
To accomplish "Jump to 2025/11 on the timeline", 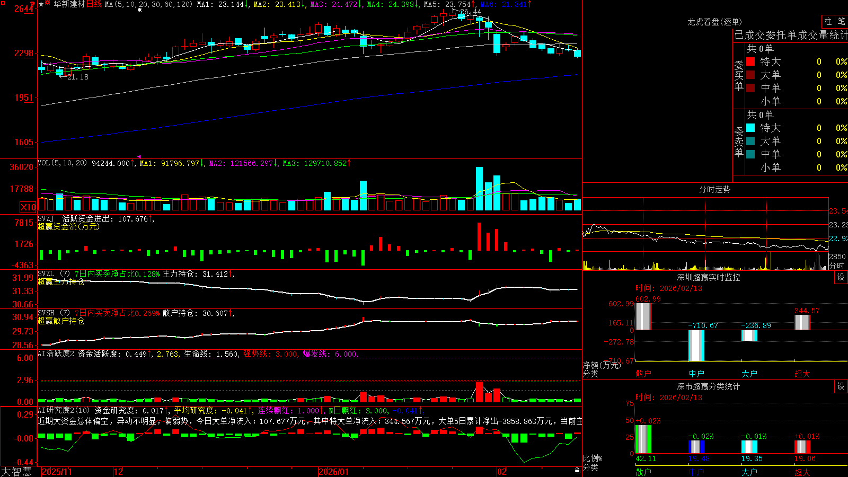I will pyautogui.click(x=57, y=472).
